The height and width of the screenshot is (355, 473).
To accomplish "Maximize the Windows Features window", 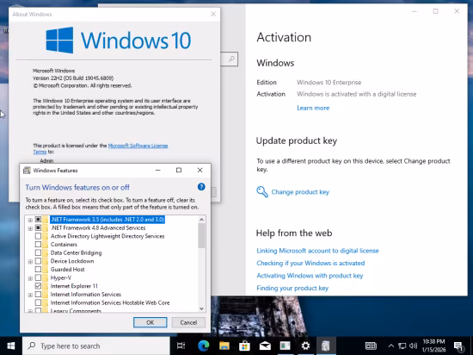I will (x=179, y=170).
